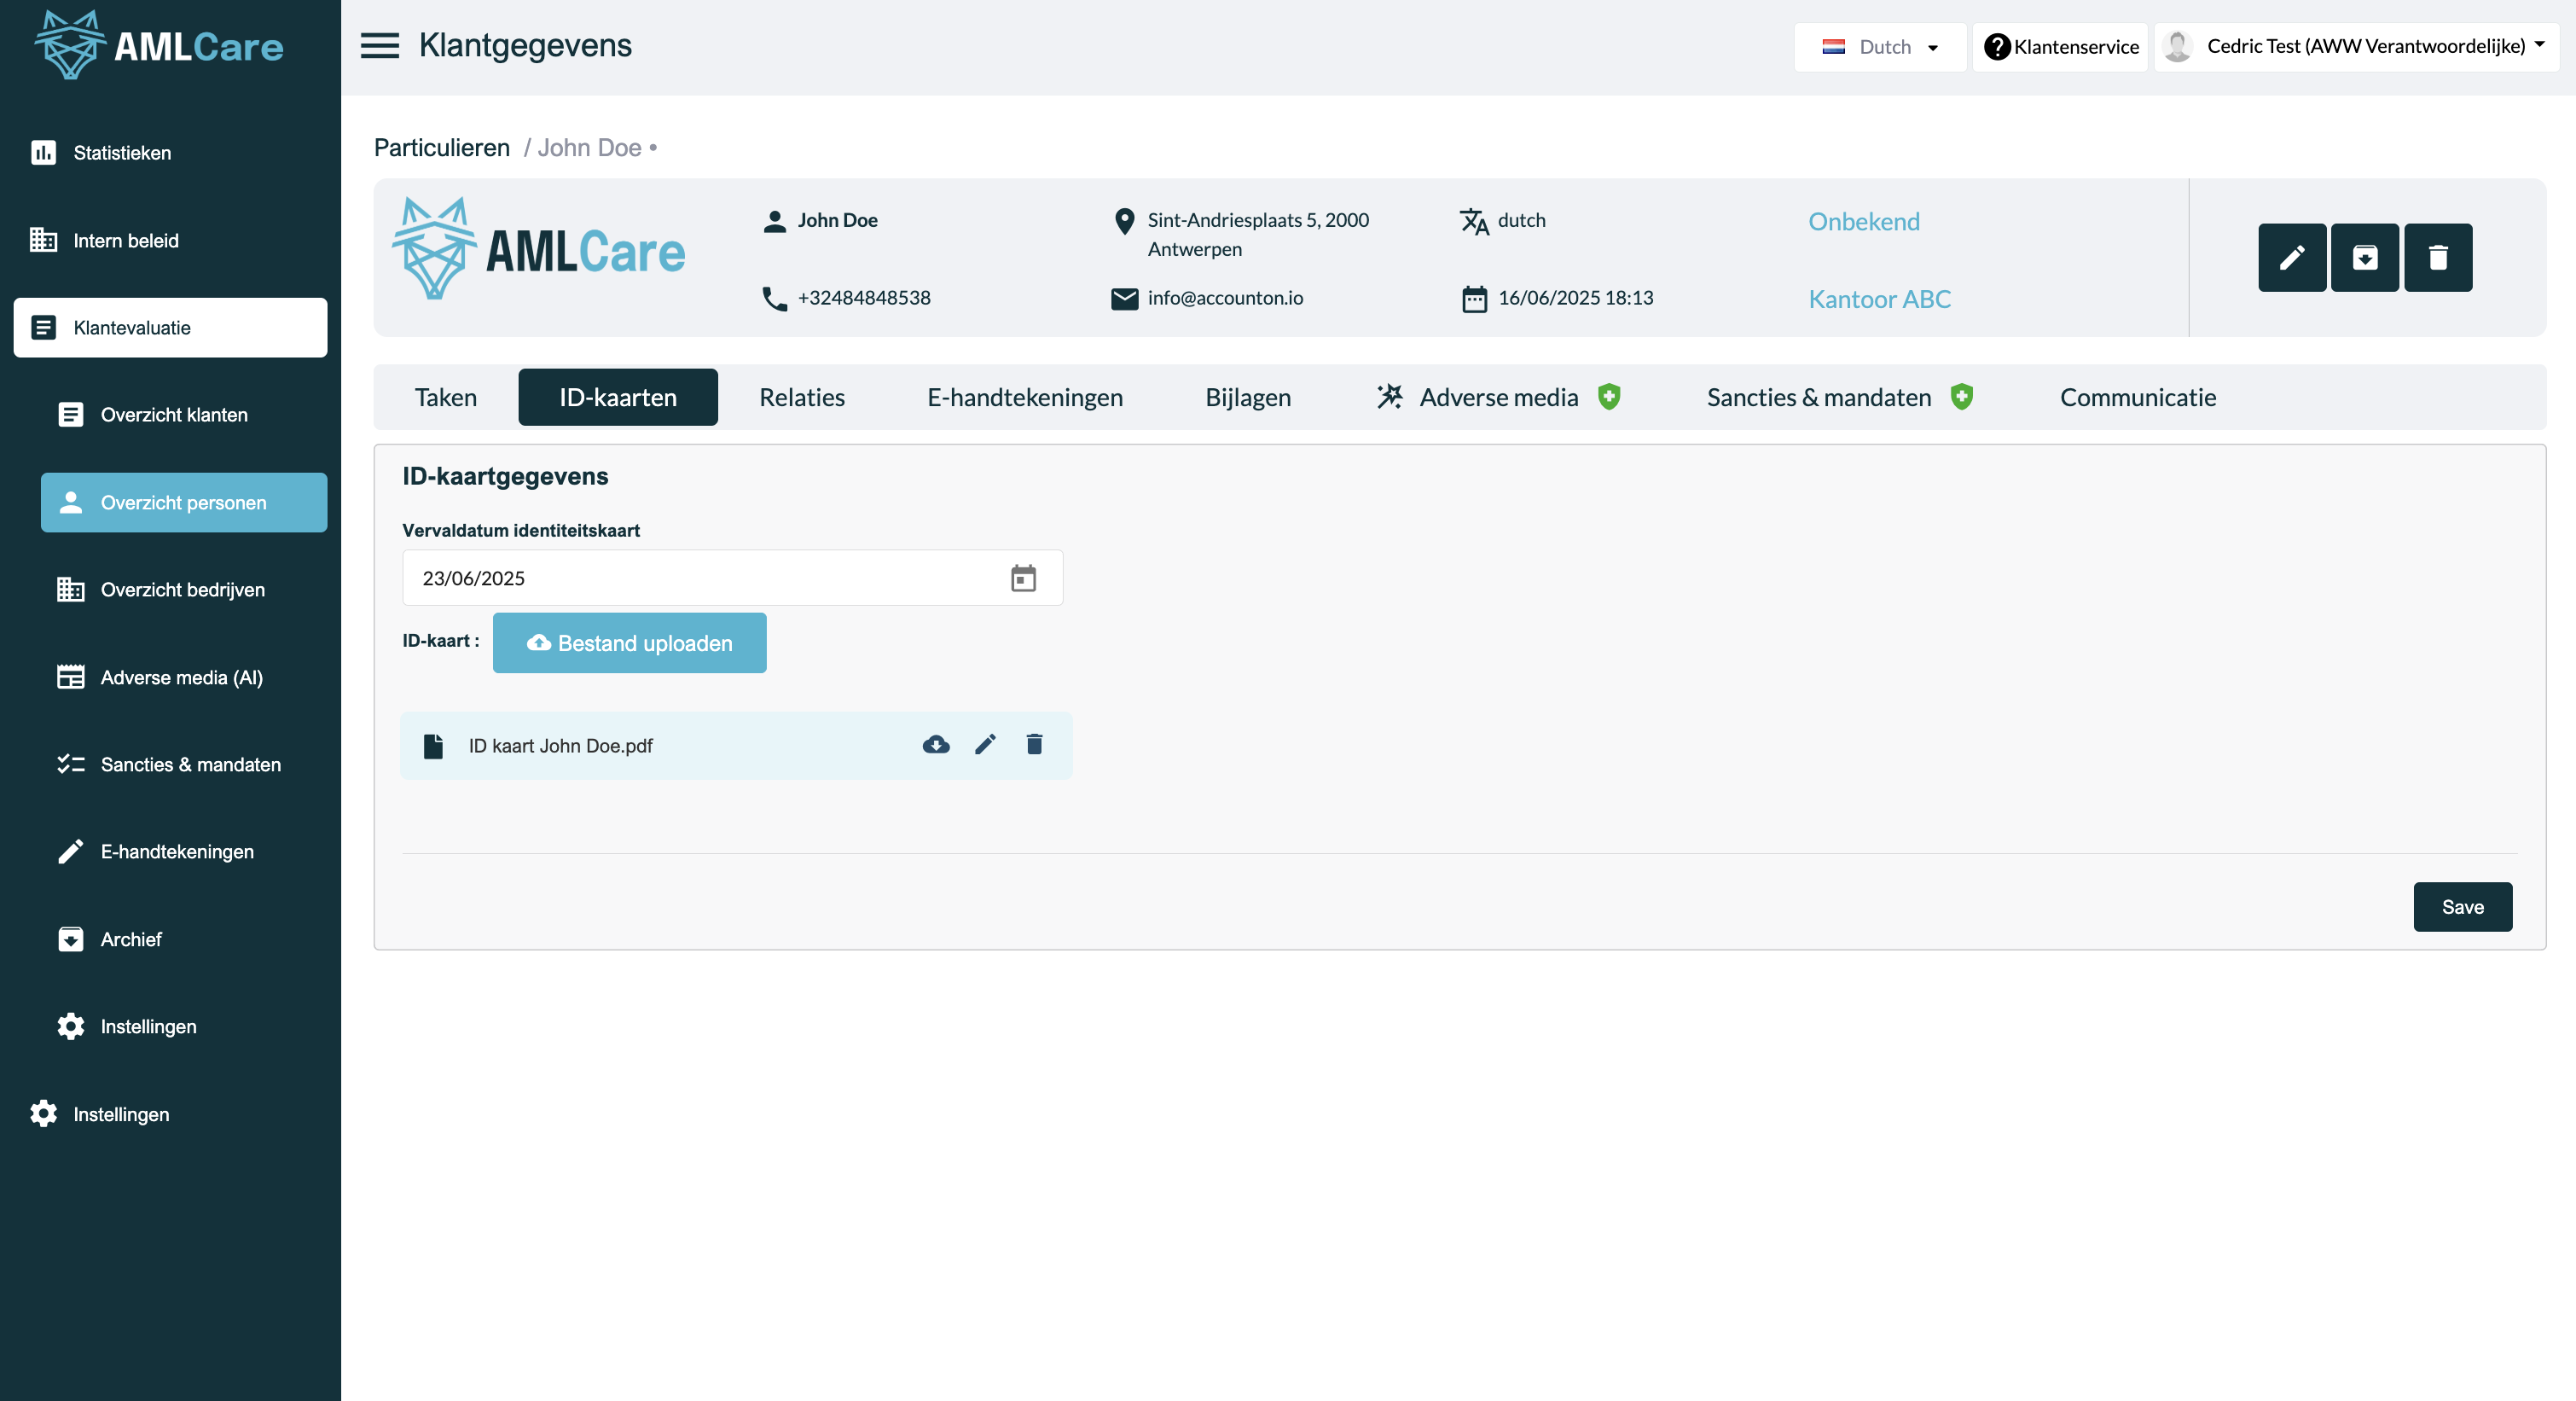Image resolution: width=2576 pixels, height=1401 pixels.
Task: Click the calendar icon near 16/06/2025
Action: [1474, 299]
